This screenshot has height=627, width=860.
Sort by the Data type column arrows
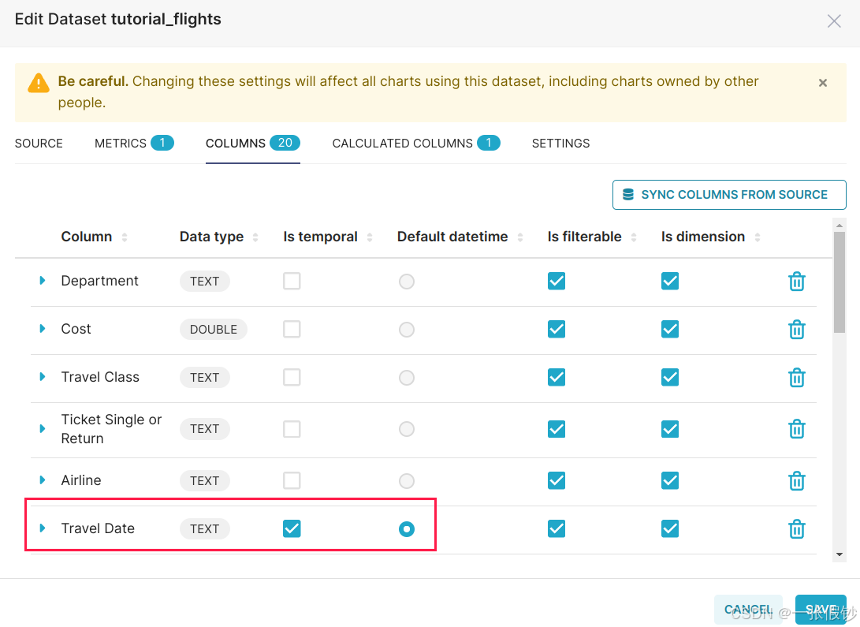click(255, 237)
